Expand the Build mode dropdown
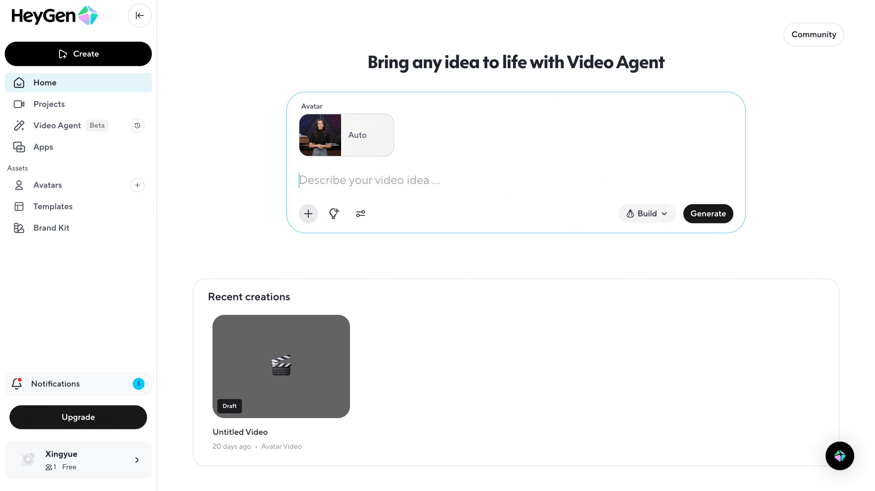Image resolution: width=875 pixels, height=491 pixels. (647, 214)
